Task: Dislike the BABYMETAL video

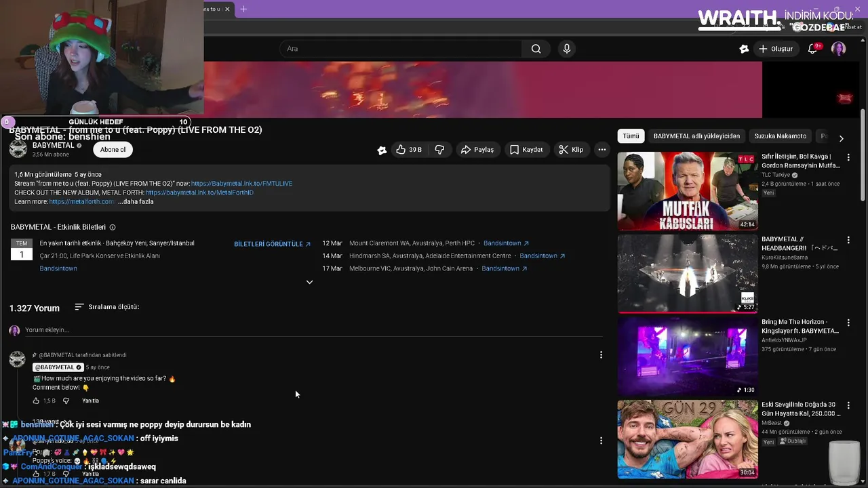Action: (x=439, y=150)
